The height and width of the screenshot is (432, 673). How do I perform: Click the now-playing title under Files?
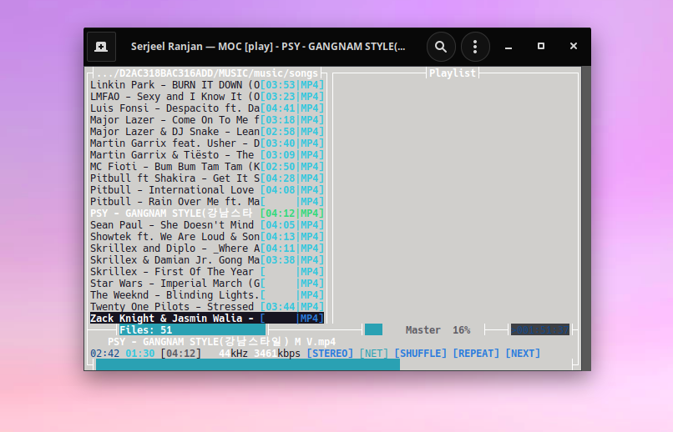coord(221,342)
